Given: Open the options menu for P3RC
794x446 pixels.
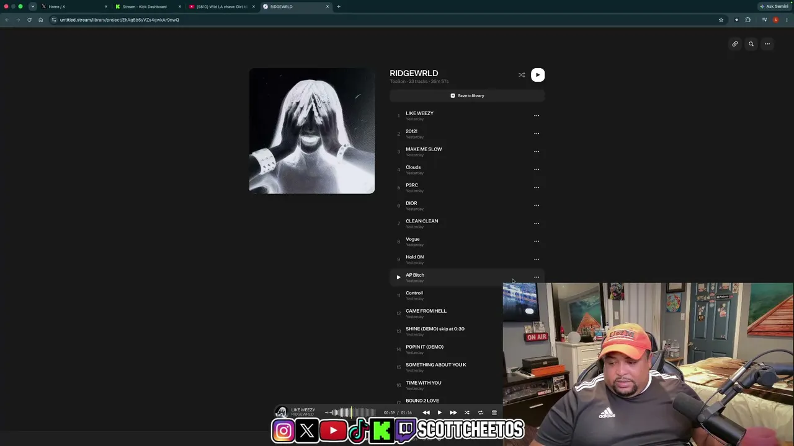Looking at the screenshot, I should (x=537, y=187).
